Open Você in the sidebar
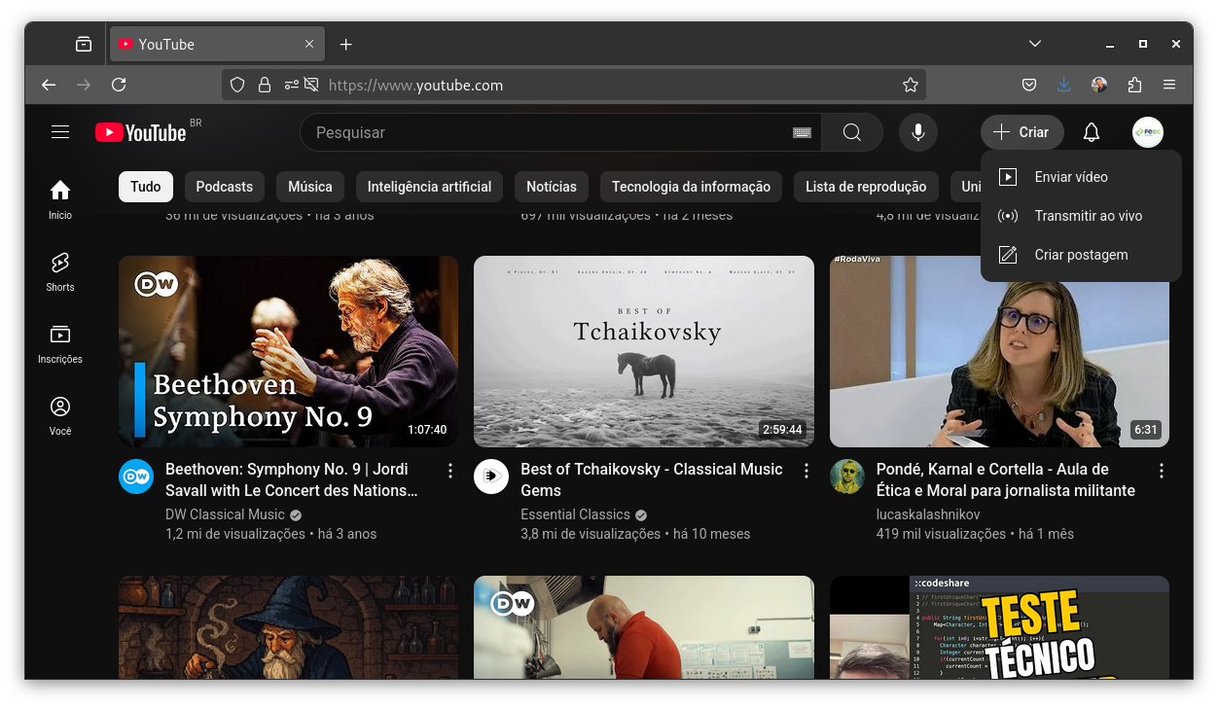This screenshot has height=707, width=1218. click(x=60, y=415)
